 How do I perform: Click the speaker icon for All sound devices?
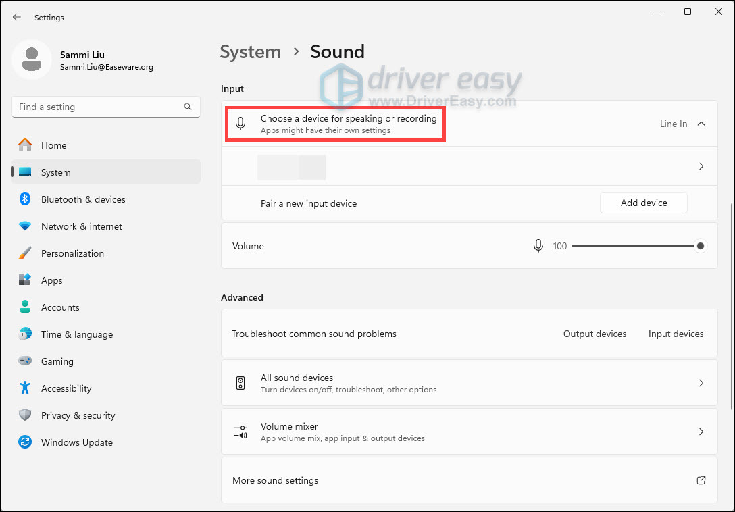click(240, 383)
